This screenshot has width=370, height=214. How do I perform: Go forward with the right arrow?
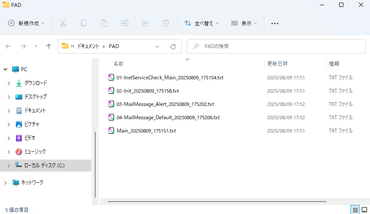23,46
